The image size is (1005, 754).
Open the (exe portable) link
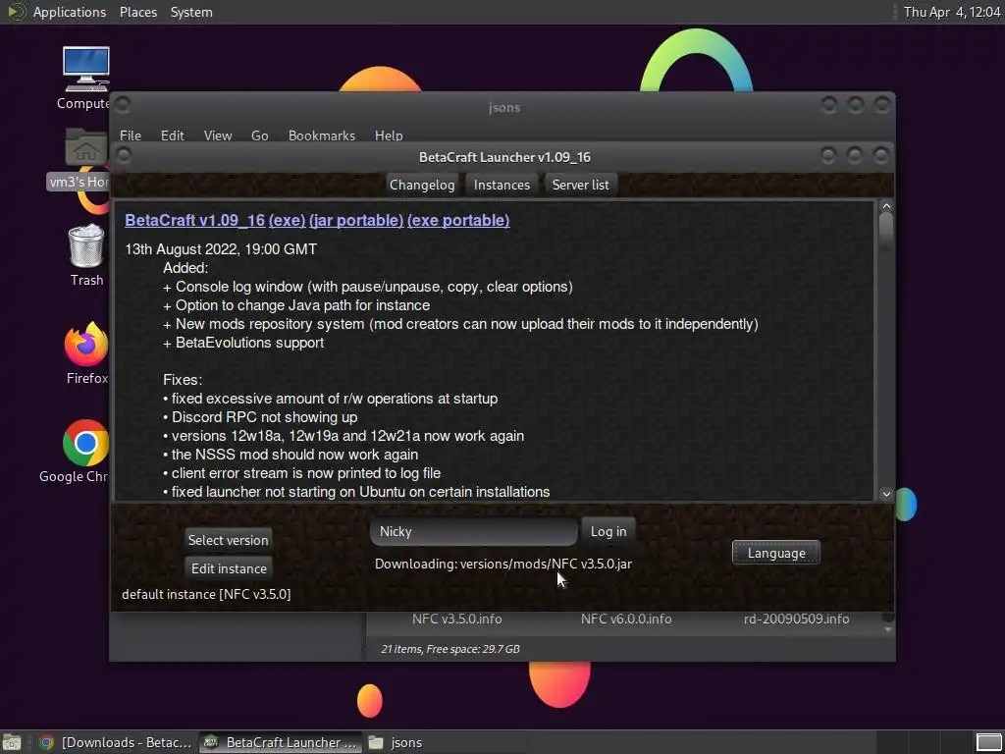coord(457,220)
